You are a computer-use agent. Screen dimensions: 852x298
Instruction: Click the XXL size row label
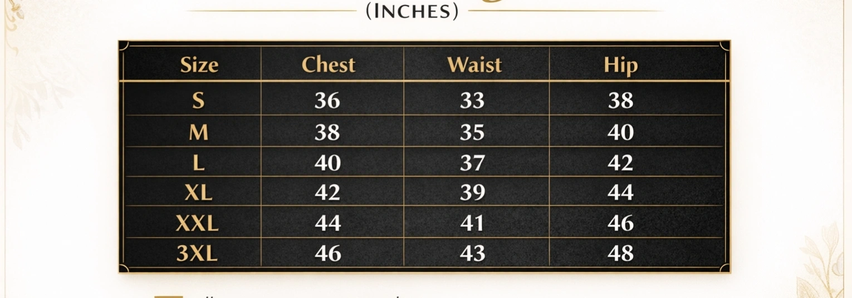(197, 223)
